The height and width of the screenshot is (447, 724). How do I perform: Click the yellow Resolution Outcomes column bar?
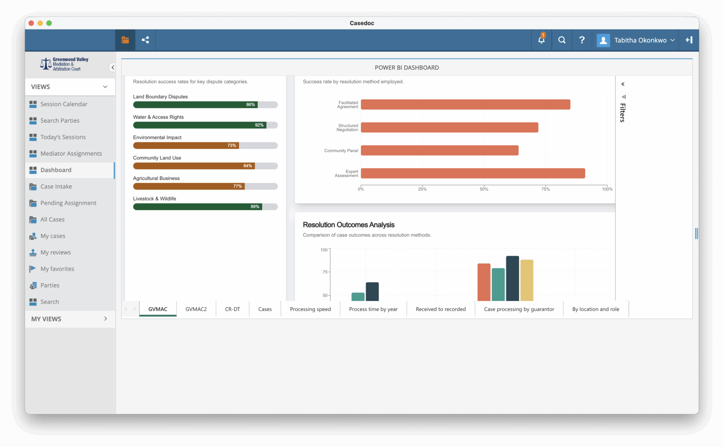coord(527,280)
